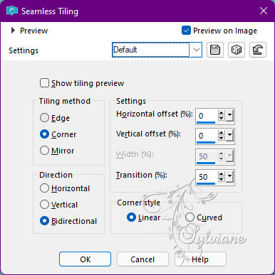Viewport: 275px width, 275px height.
Task: Click the OK button
Action: (x=85, y=259)
